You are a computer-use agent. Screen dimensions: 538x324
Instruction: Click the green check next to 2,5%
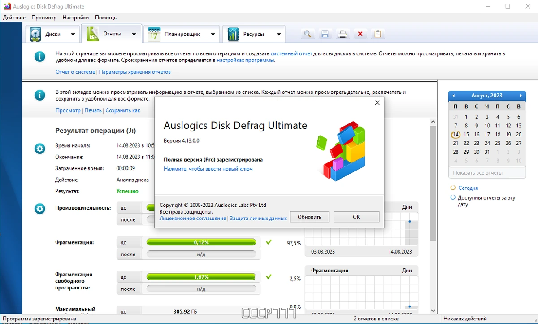[x=269, y=277]
